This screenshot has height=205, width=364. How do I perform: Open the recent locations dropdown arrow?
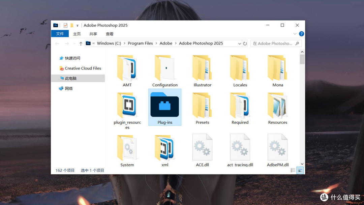click(74, 43)
